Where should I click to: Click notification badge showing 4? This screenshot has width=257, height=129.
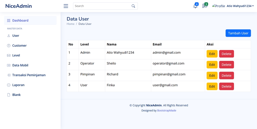[196, 4]
